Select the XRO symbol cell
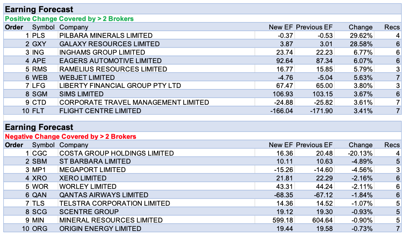The width and height of the screenshot is (405, 236). coord(40,178)
